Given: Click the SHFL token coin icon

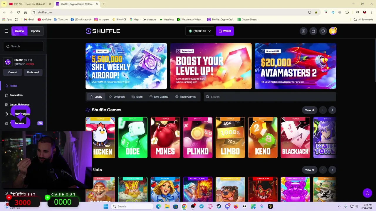Looking at the screenshot, I should click(x=8, y=62).
